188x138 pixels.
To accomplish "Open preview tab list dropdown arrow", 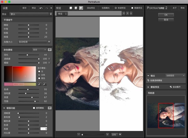I will tap(131, 13).
